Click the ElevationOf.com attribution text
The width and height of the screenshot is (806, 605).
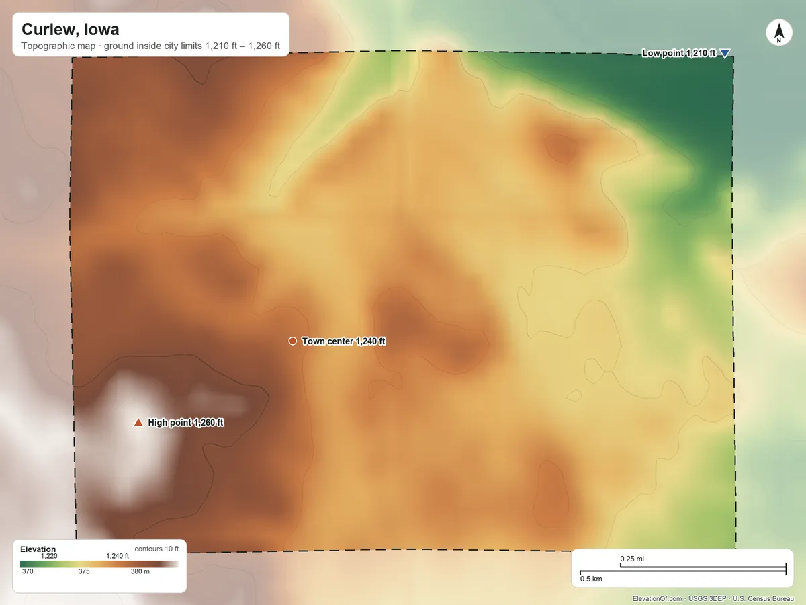coord(658,598)
